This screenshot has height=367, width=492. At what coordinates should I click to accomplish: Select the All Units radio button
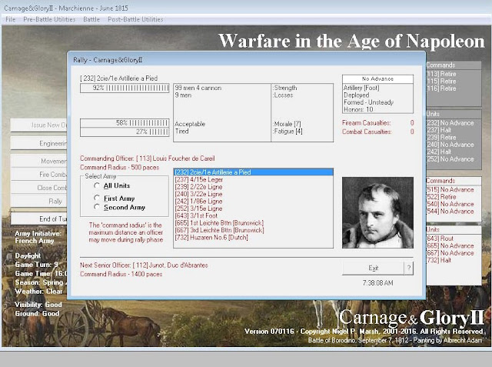pos(97,185)
